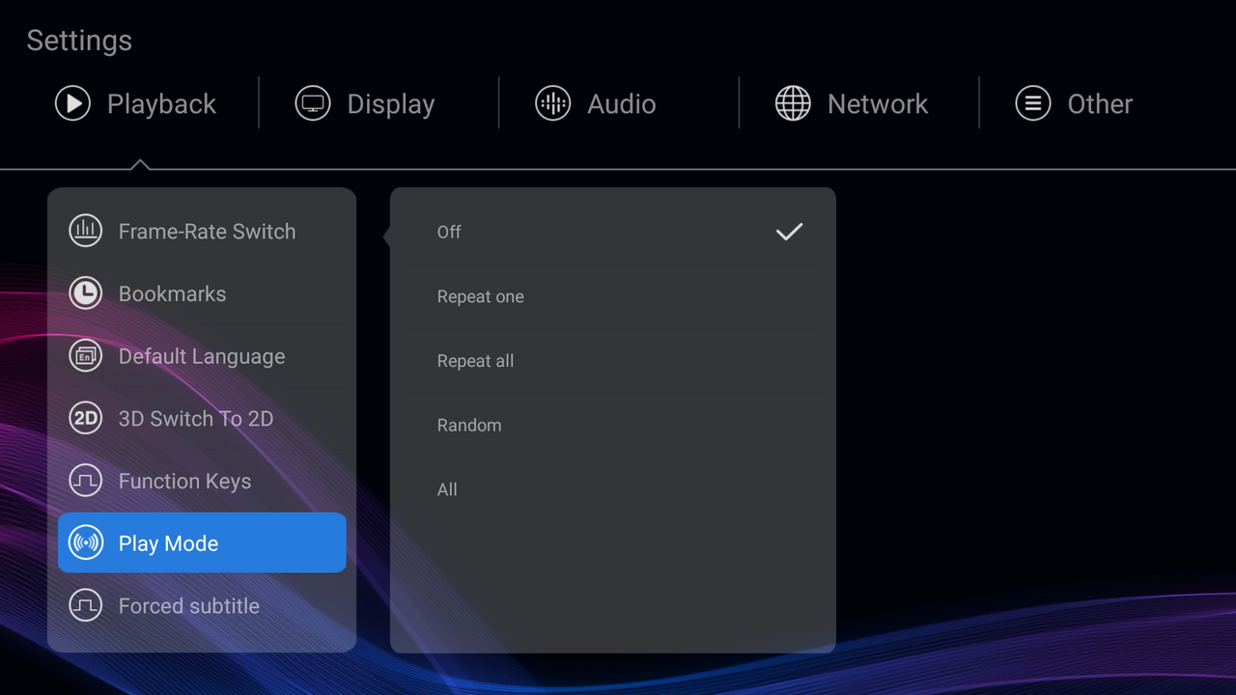The image size is (1236, 695).
Task: Go to the Other settings tab
Action: click(1074, 103)
